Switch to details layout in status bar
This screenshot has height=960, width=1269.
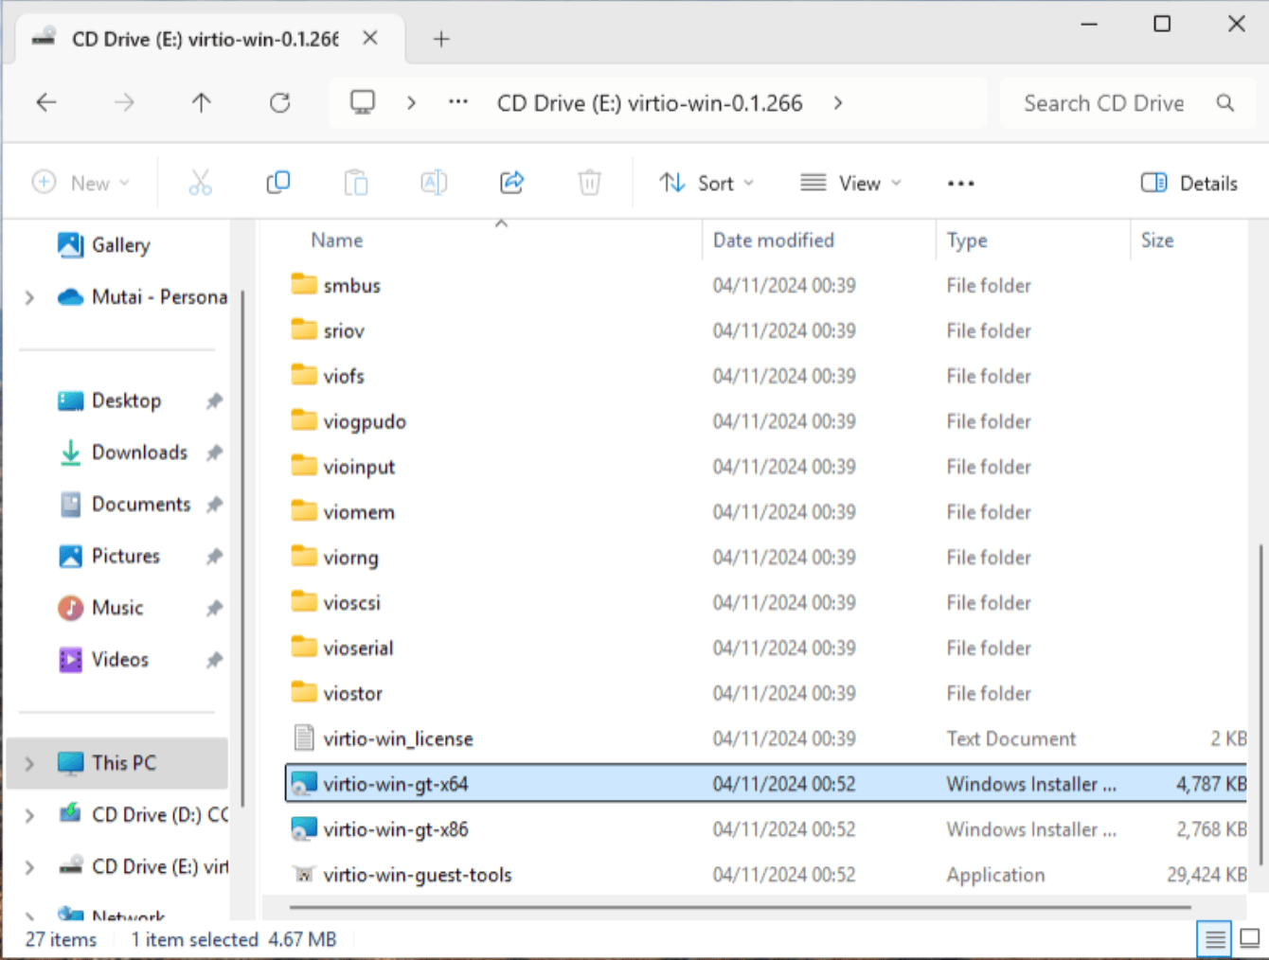point(1215,938)
